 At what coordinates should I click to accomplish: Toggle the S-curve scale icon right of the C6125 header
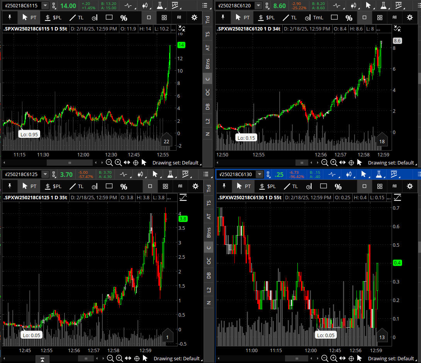(183, 197)
